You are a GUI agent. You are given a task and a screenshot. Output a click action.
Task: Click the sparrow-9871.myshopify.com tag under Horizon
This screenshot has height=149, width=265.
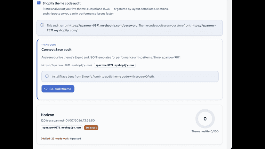click(61, 128)
